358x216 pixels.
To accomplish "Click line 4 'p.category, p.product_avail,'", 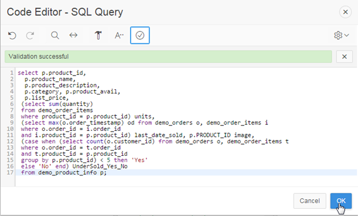I will tap(72, 92).
